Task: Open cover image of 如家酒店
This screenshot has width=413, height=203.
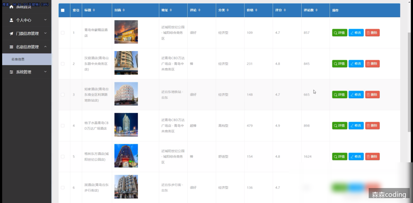Action: pos(126,94)
